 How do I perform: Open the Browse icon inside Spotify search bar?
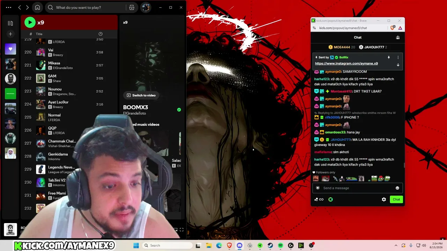(x=132, y=7)
